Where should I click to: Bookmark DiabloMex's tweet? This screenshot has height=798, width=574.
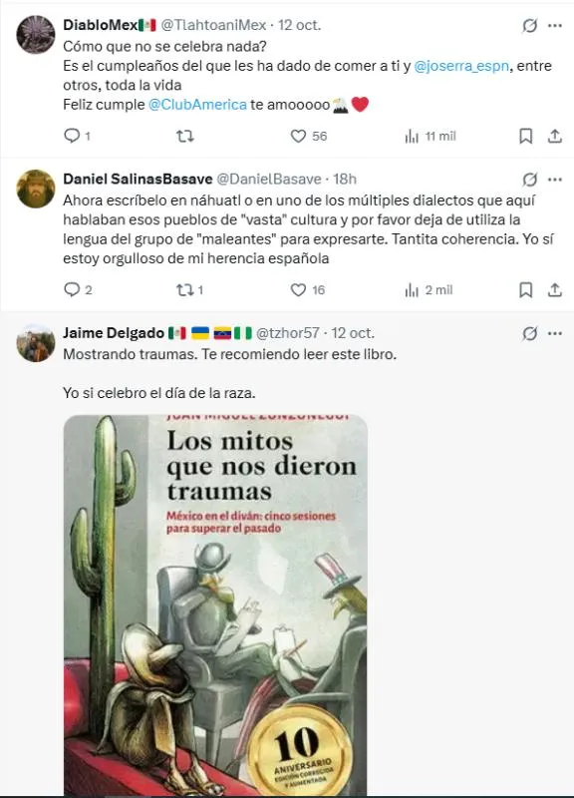click(526, 136)
